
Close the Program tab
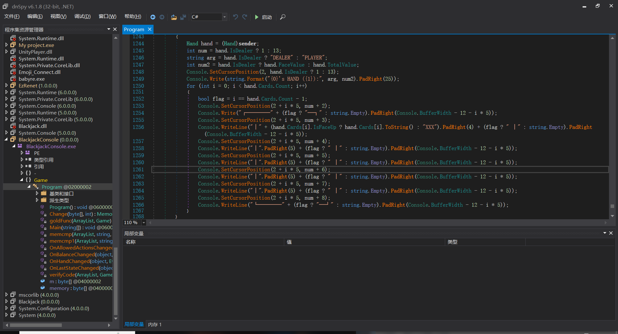point(150,29)
